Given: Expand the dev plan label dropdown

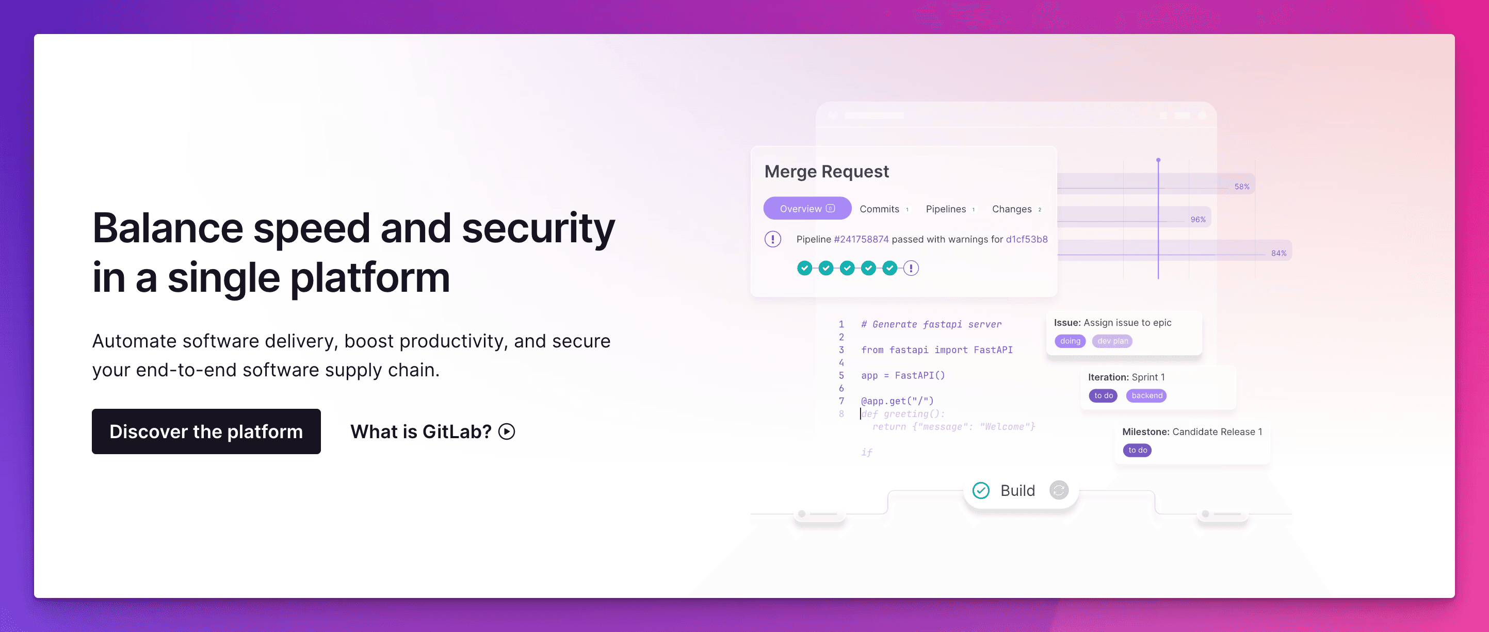Looking at the screenshot, I should point(1112,341).
